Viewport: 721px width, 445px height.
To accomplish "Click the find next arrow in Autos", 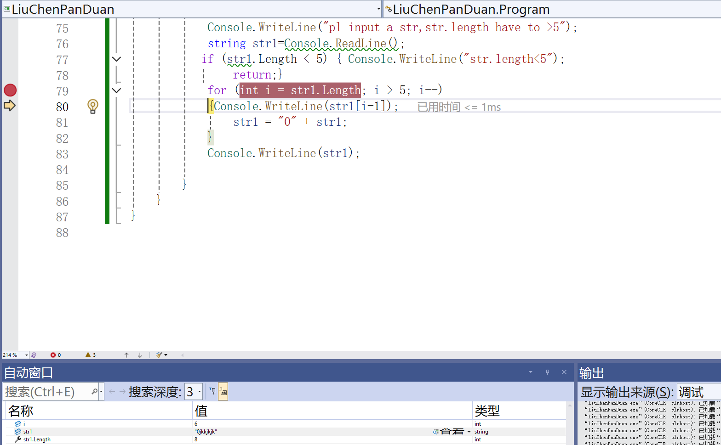I will [x=122, y=392].
